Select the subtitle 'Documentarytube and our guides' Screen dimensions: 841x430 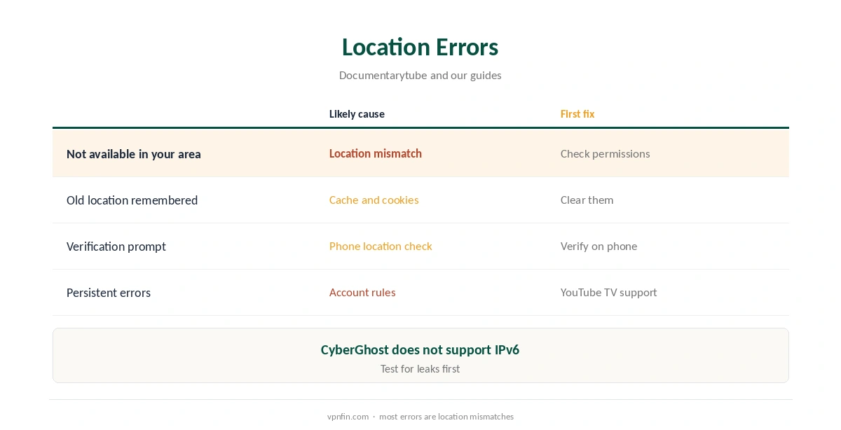420,76
